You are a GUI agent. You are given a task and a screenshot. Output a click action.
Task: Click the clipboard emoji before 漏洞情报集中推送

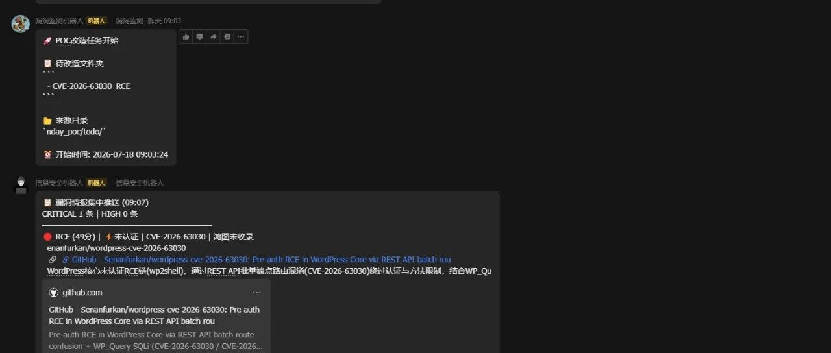(x=47, y=202)
